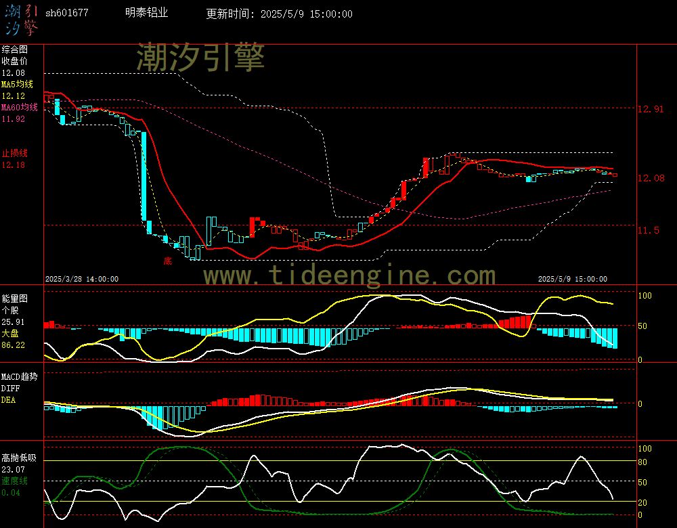This screenshot has height=528, width=677.
Task: Click the MA5 value 12.12
Action: point(14,96)
